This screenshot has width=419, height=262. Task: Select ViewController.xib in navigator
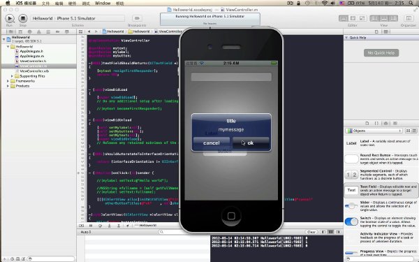tap(34, 71)
